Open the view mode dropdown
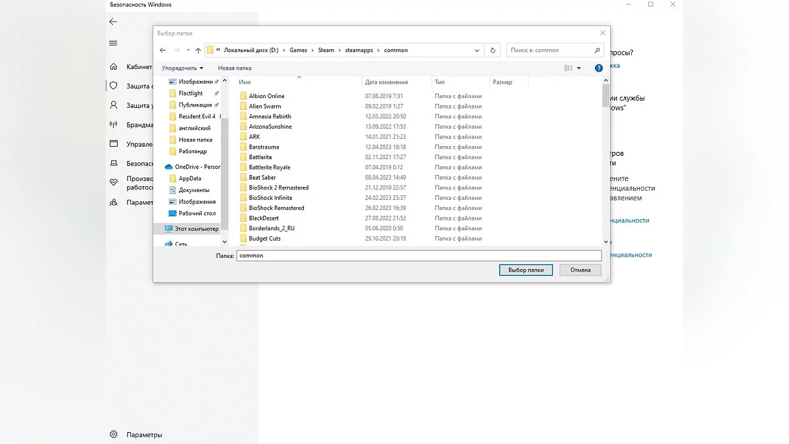The image size is (789, 444). (579, 68)
